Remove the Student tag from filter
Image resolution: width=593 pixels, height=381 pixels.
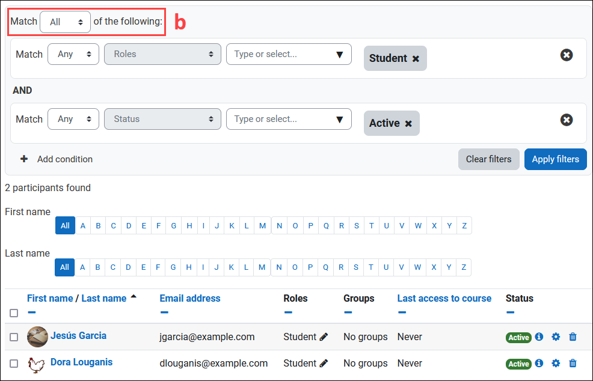[416, 58]
